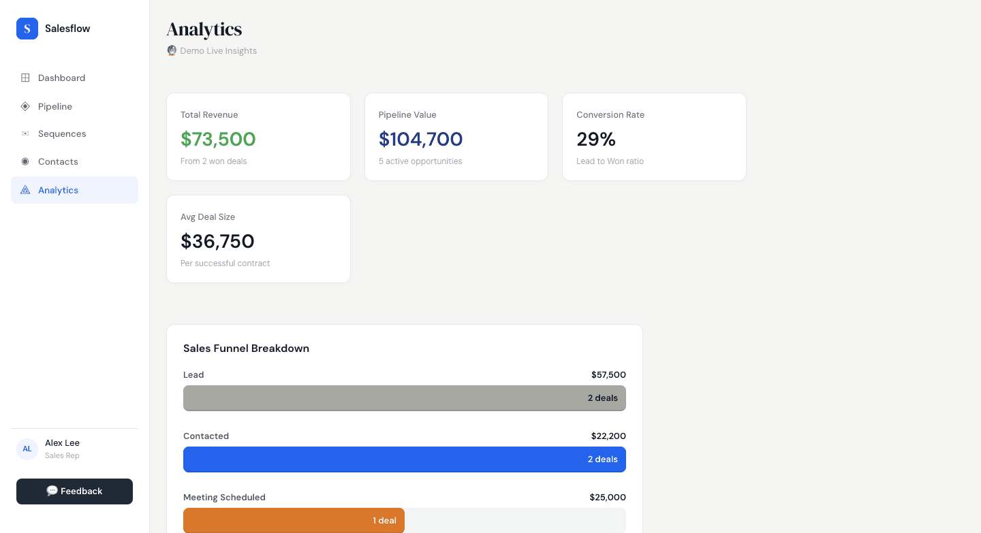Click the $57,500 Lead amount

point(608,375)
